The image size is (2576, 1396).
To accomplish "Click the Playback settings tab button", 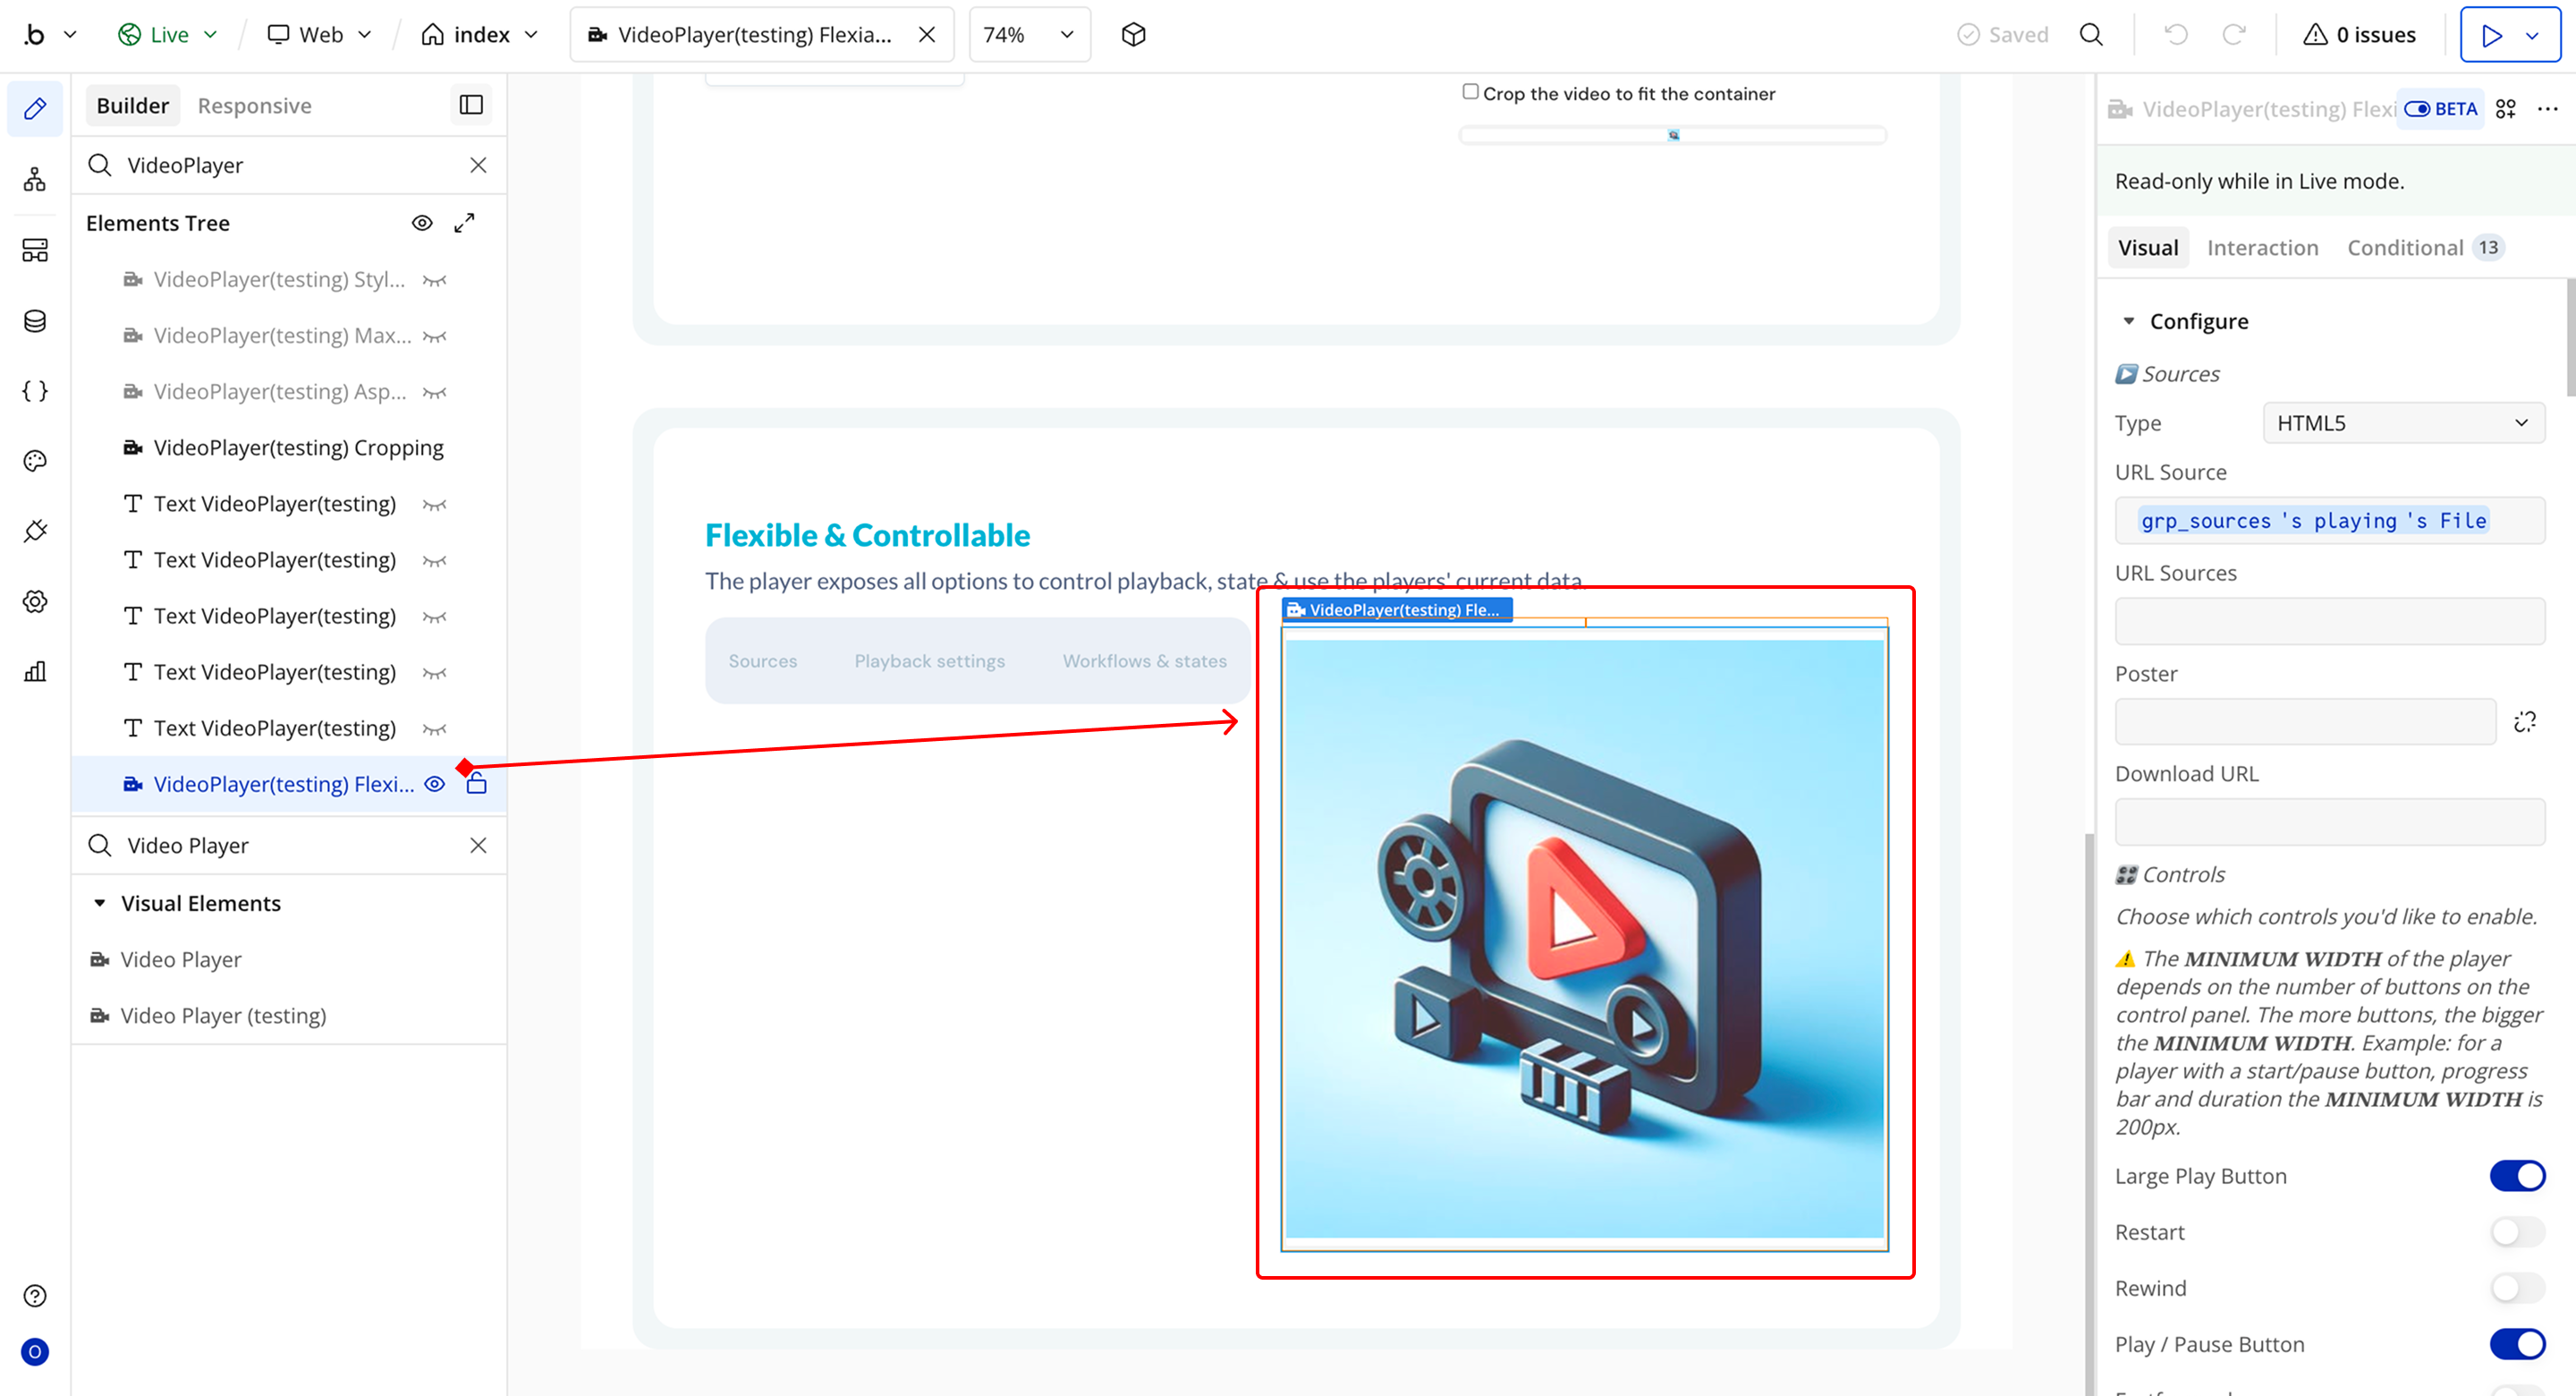I will point(929,661).
